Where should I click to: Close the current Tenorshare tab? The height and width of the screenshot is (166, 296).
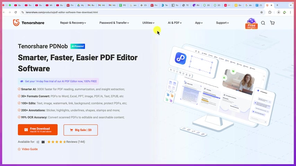[271, 5]
